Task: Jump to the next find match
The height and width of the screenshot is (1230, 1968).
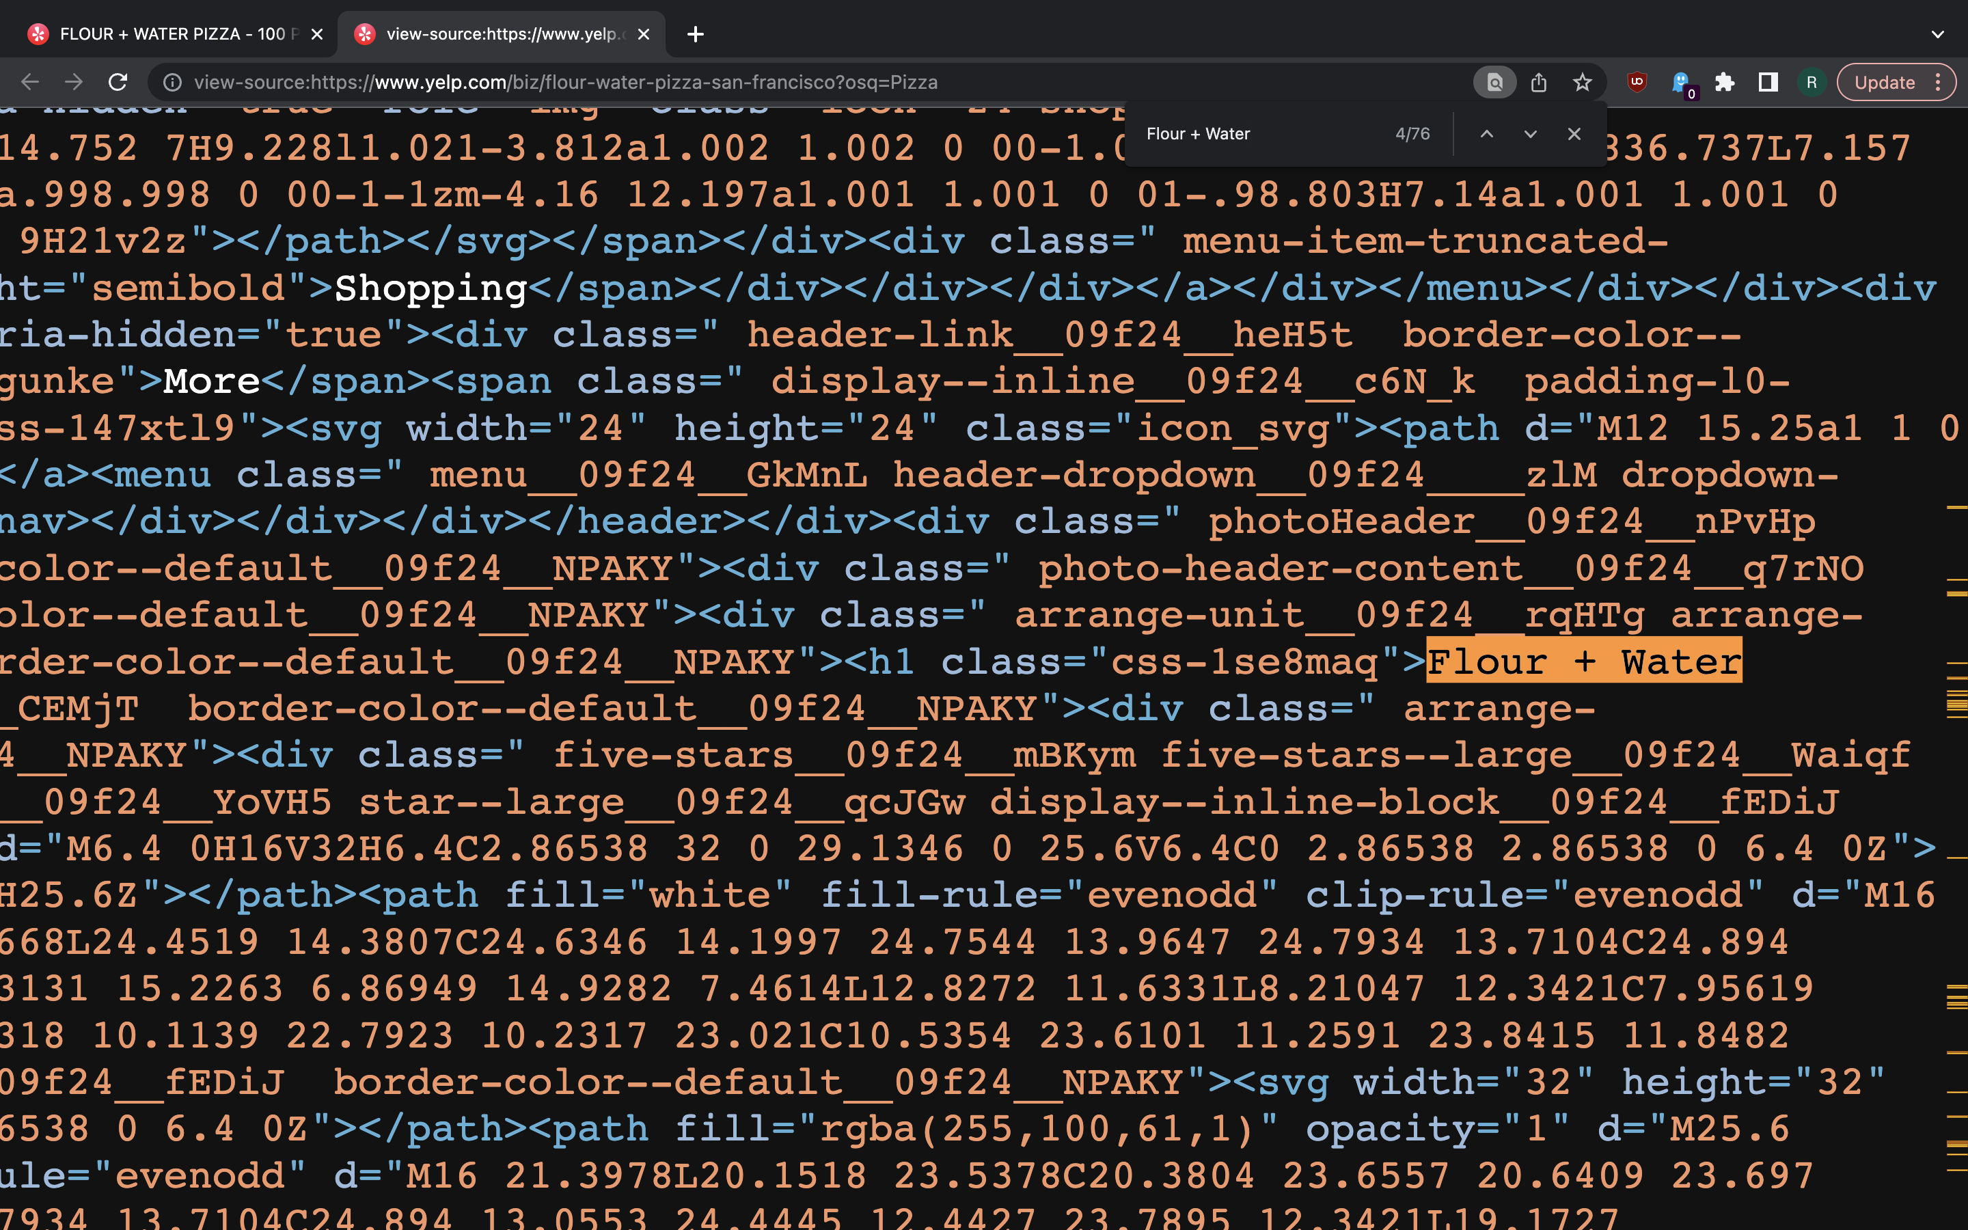Action: tap(1531, 133)
